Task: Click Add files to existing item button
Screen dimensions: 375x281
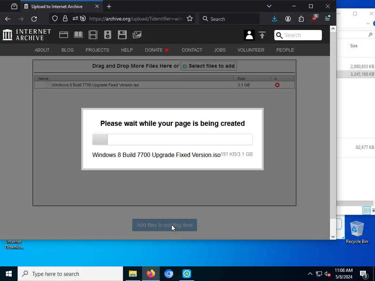Action: pyautogui.click(x=164, y=225)
